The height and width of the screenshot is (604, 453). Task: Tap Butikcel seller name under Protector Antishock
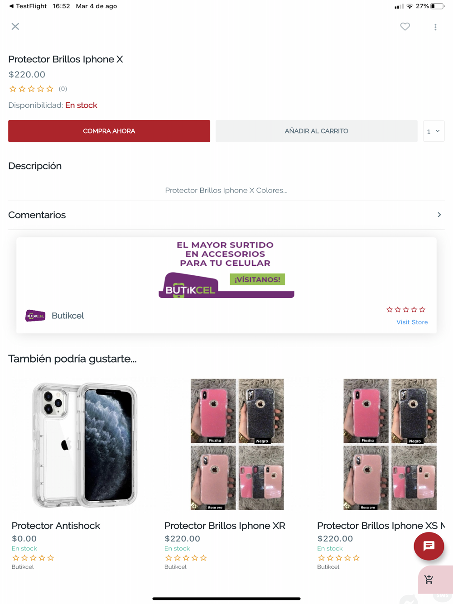click(23, 567)
